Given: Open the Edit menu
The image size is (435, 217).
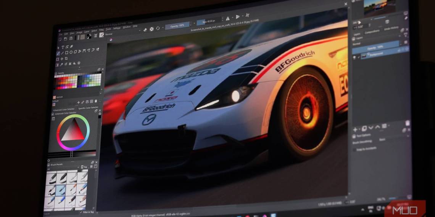Looking at the screenshot, I should pyautogui.click(x=66, y=34).
